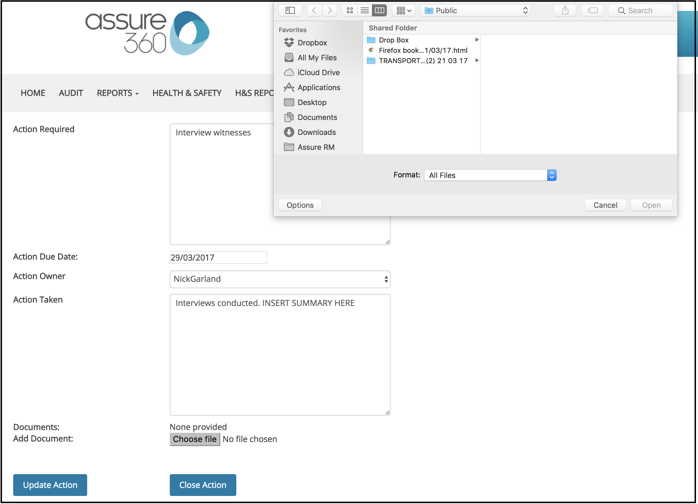Open the Format All Files dropdown
This screenshot has height=504, width=698.
tap(490, 175)
